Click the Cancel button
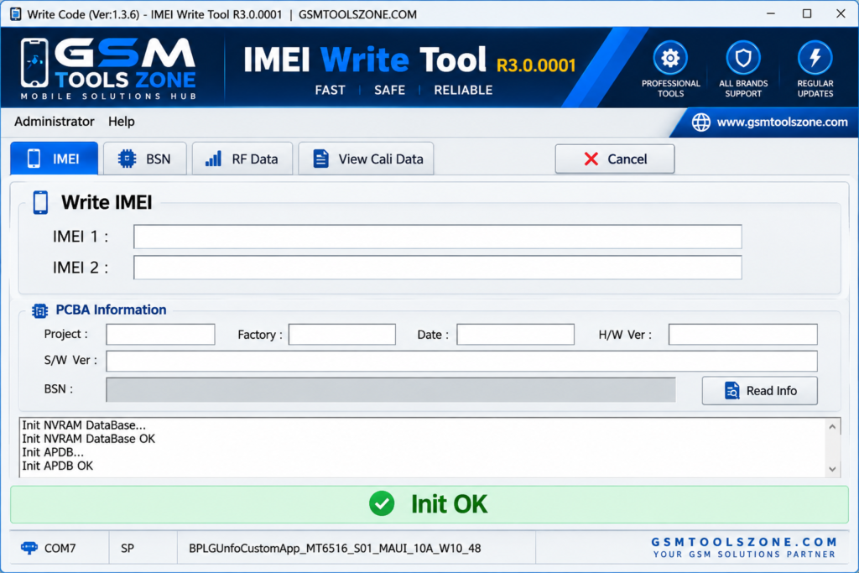Viewport: 859px width, 573px height. (x=615, y=159)
